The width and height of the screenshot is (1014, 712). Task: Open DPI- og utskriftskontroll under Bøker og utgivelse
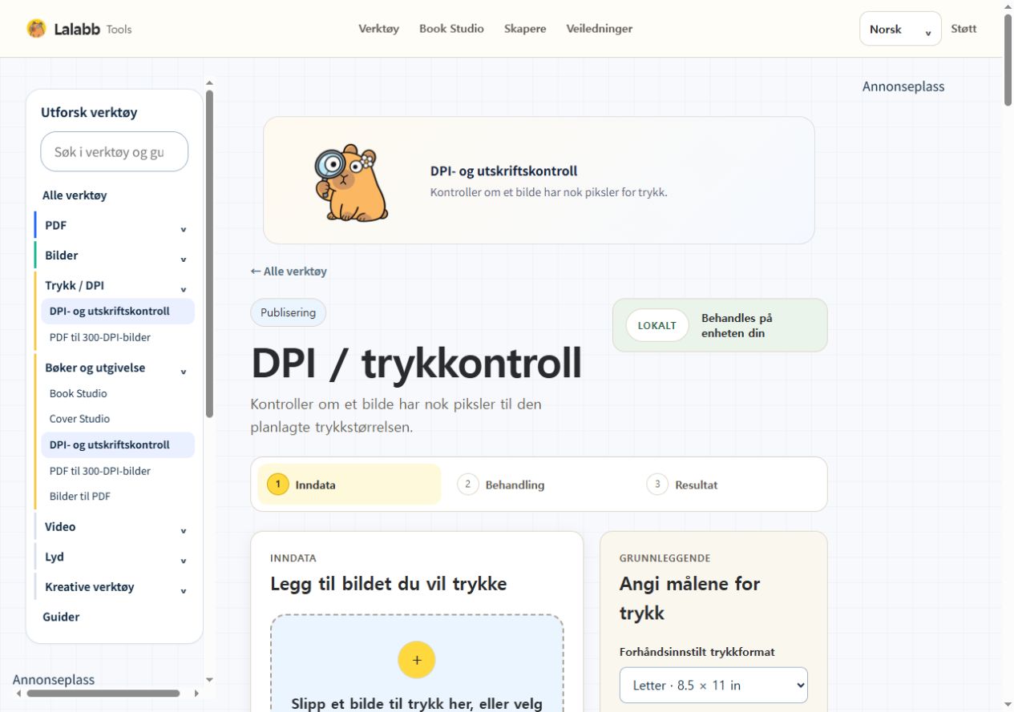[118, 445]
